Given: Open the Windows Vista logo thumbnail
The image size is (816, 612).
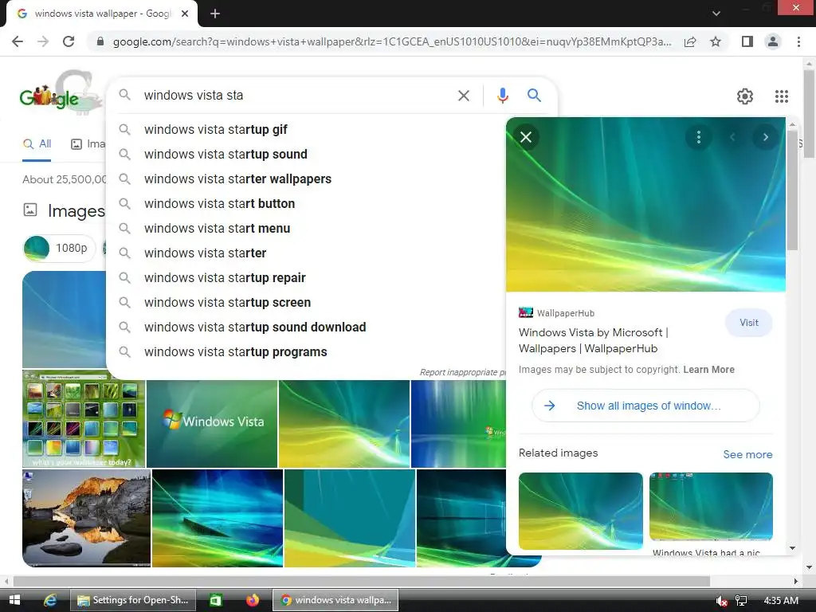Looking at the screenshot, I should 212,424.
